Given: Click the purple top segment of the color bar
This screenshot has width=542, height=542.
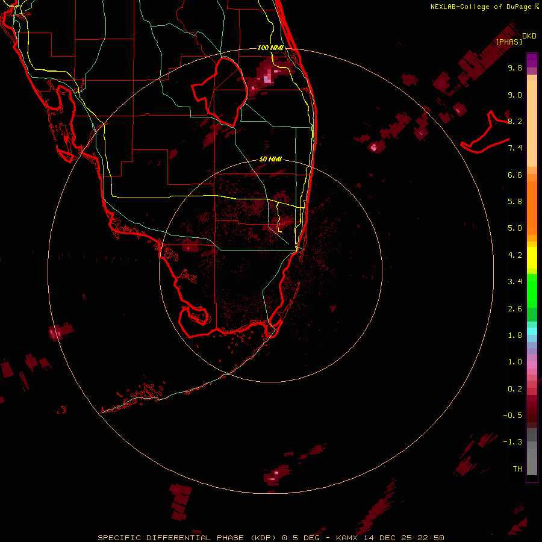Looking at the screenshot, I should pos(532,60).
